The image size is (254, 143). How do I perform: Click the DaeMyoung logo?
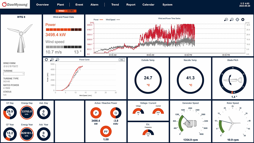pyautogui.click(x=15, y=4)
